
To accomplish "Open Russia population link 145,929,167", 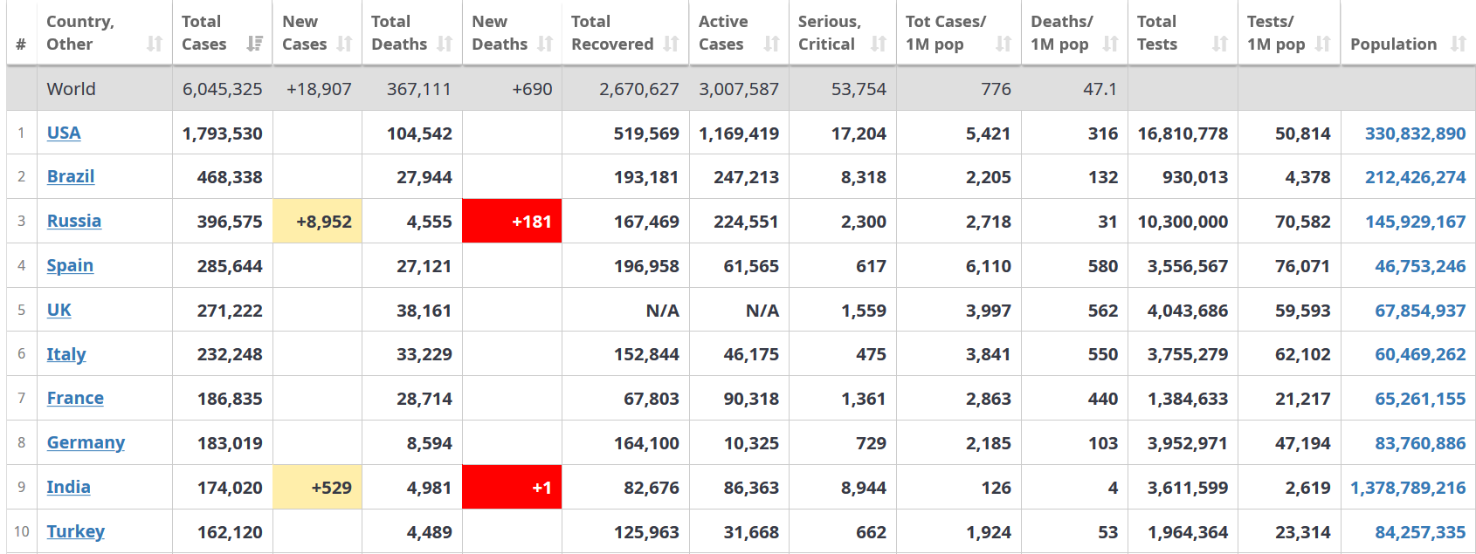I will point(1415,222).
